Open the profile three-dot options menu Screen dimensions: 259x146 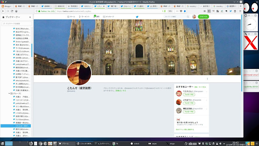pyautogui.click(x=207, y=79)
